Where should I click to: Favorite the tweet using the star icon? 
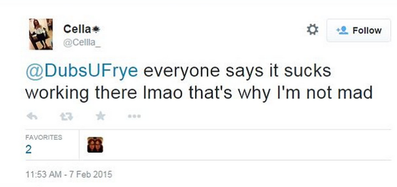101,116
